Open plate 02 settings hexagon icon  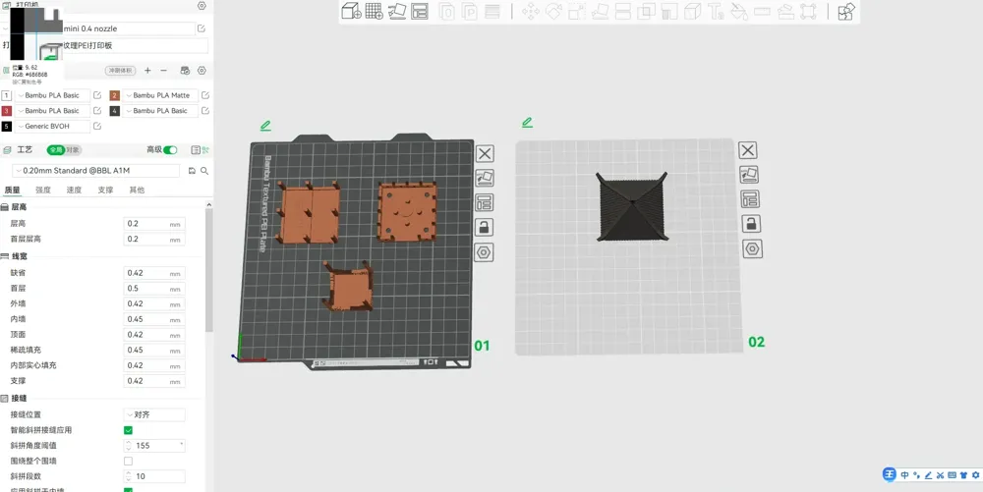click(x=753, y=249)
